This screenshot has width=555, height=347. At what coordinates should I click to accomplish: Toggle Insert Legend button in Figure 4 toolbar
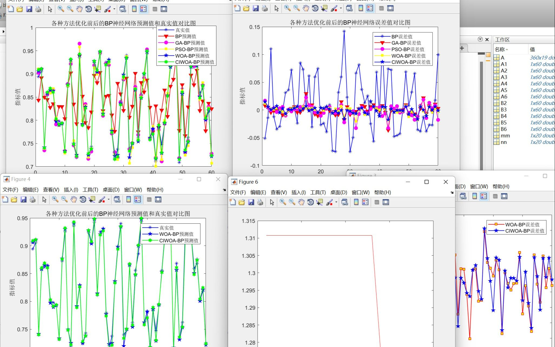tap(138, 200)
